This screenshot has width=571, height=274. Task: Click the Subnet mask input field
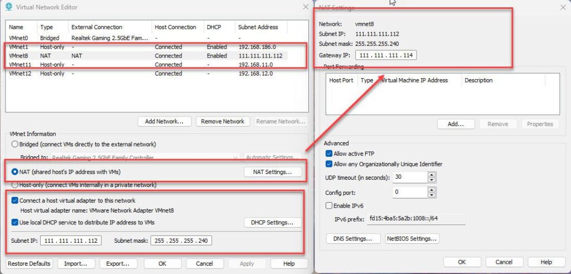[181, 241]
